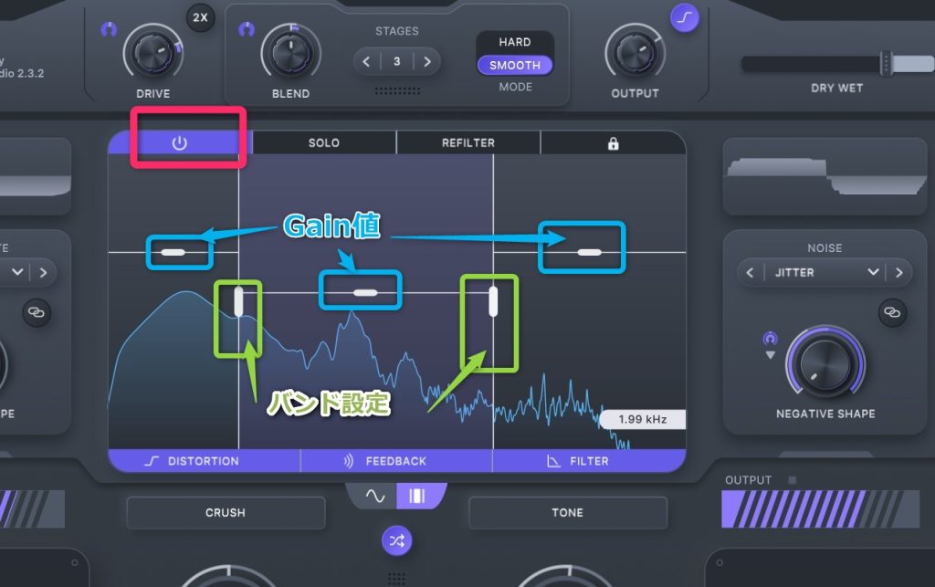This screenshot has height=587, width=935.
Task: Click the REFILTER button
Action: click(467, 143)
